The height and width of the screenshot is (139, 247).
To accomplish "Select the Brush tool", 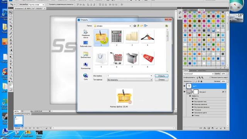I will tap(11, 37).
